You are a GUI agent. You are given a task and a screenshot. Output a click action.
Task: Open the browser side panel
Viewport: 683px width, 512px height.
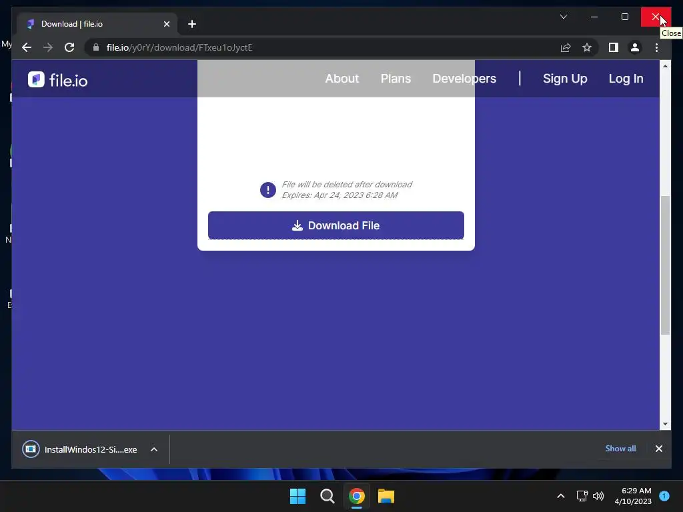click(614, 47)
